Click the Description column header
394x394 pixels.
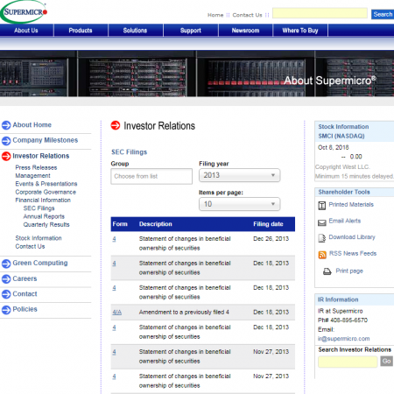click(156, 224)
